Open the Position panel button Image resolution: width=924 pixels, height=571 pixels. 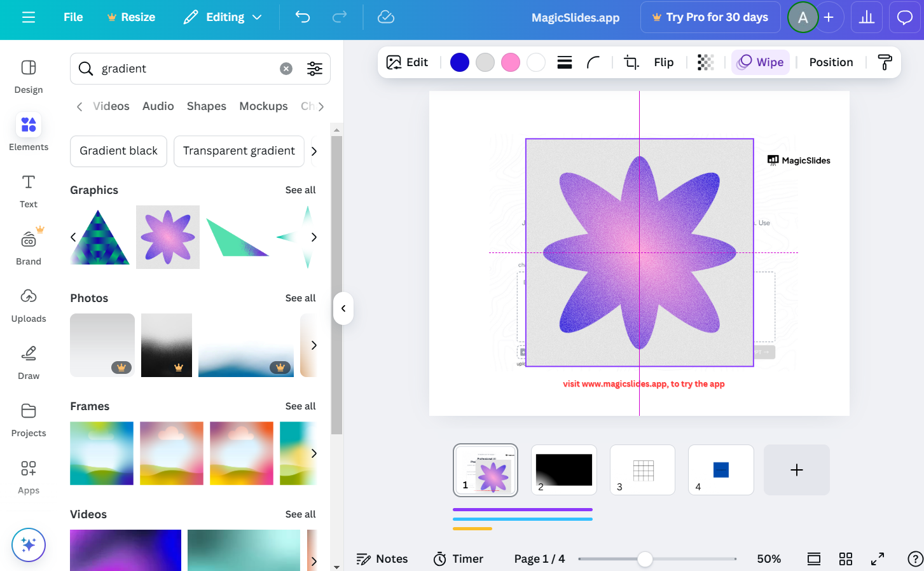[831, 62]
